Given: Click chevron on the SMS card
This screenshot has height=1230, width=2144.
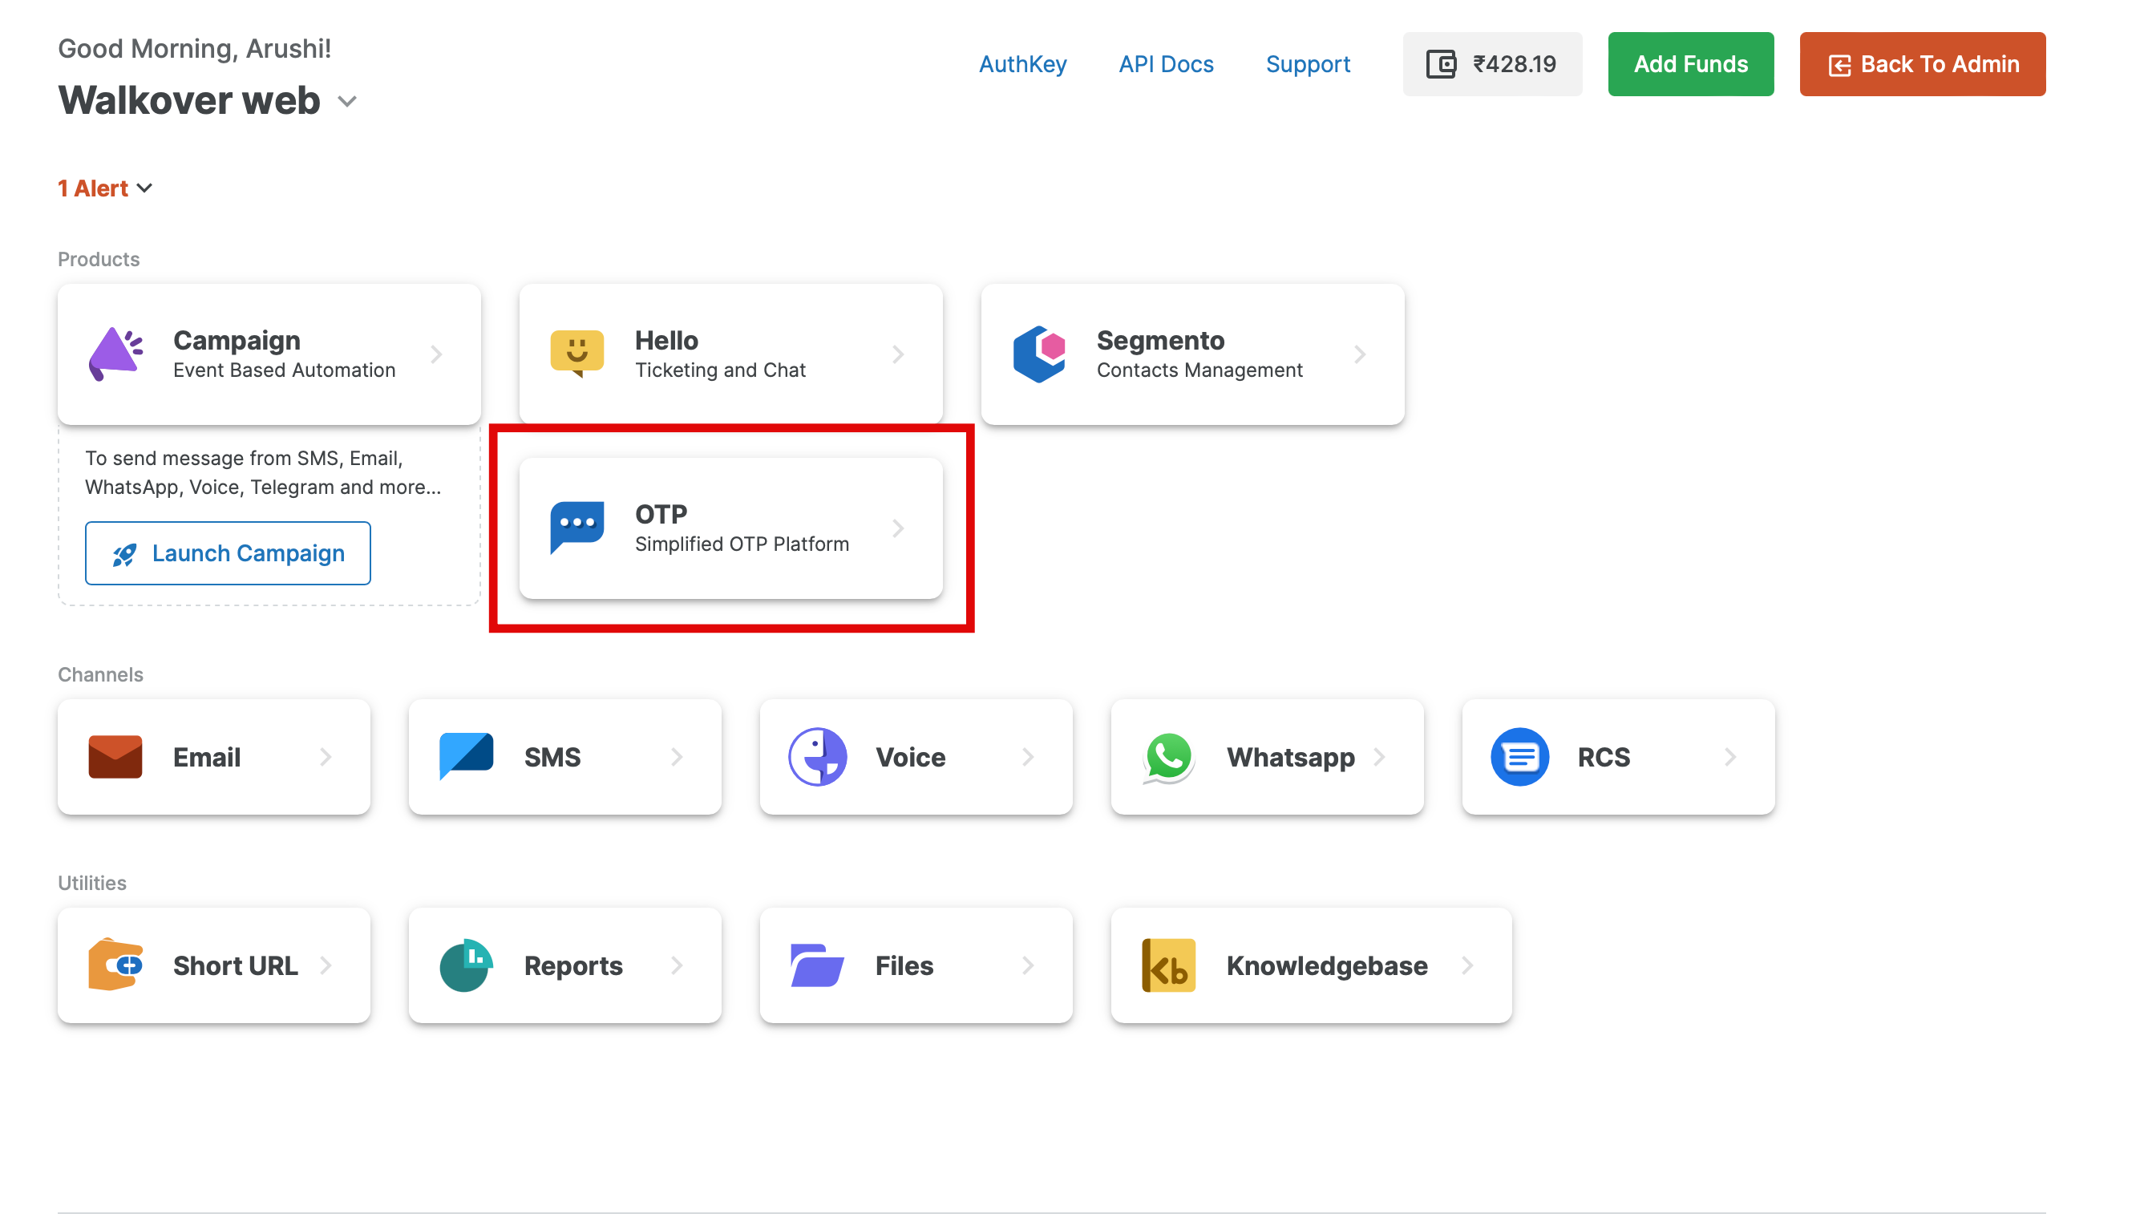Looking at the screenshot, I should tap(677, 757).
